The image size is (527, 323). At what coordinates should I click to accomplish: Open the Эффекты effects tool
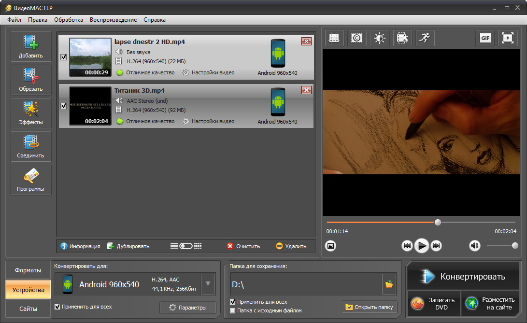(x=30, y=113)
